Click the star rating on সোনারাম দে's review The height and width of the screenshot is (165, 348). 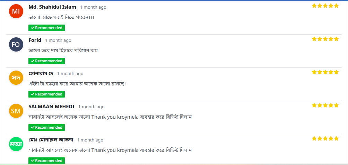[x=325, y=72]
